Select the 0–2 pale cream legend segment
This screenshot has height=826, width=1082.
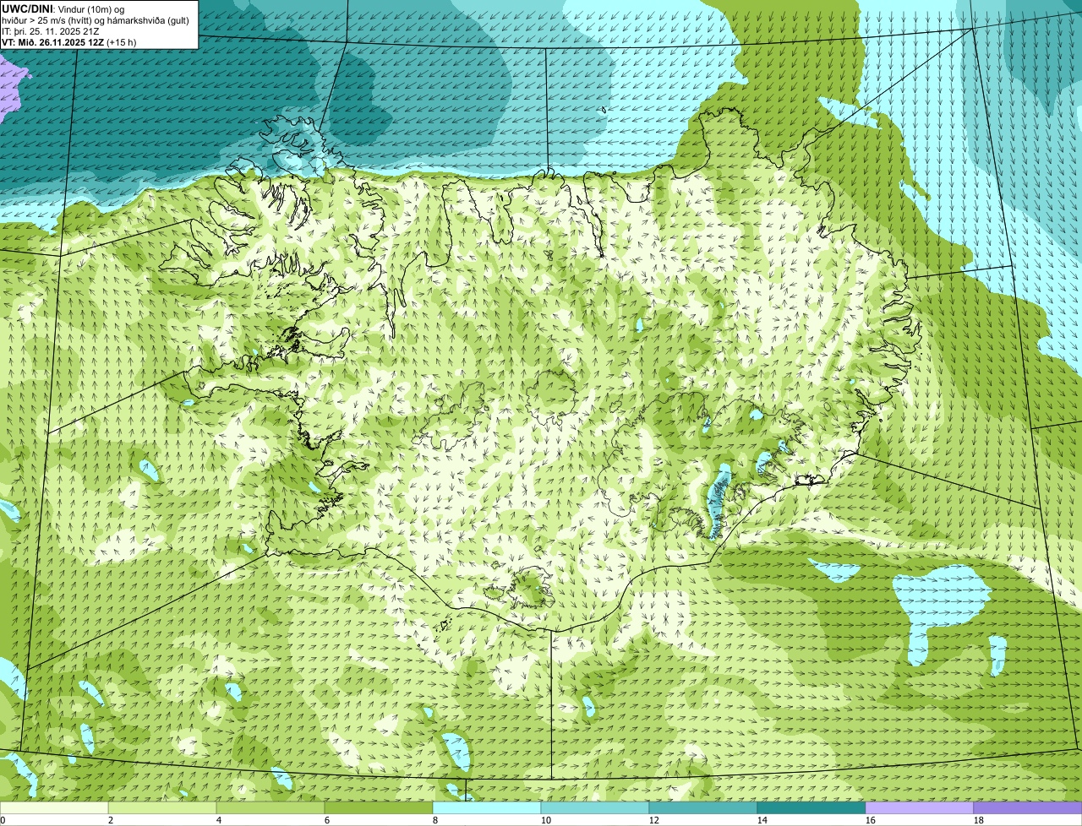(54, 807)
